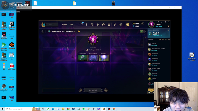The image size is (198, 111).
Task: Open the Xbox app from the taskbar
Action: 48,109
